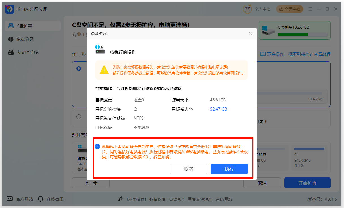Image resolution: width=344 pixels, height=208 pixels.
Task: Click the blue 执行 button to run
Action: click(229, 169)
